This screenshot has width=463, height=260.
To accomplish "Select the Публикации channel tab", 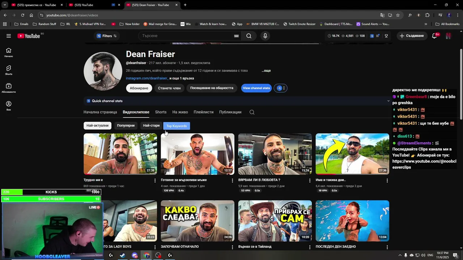I will (230, 112).
